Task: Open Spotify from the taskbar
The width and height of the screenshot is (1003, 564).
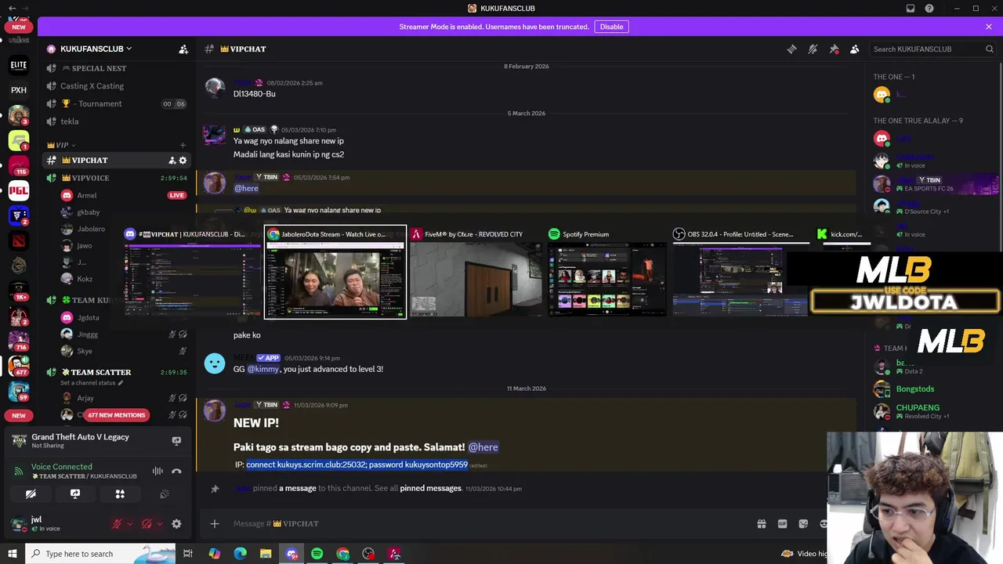Action: [317, 554]
